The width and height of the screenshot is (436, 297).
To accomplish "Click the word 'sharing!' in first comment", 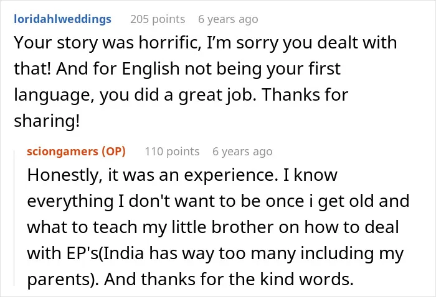I will coord(47,121).
